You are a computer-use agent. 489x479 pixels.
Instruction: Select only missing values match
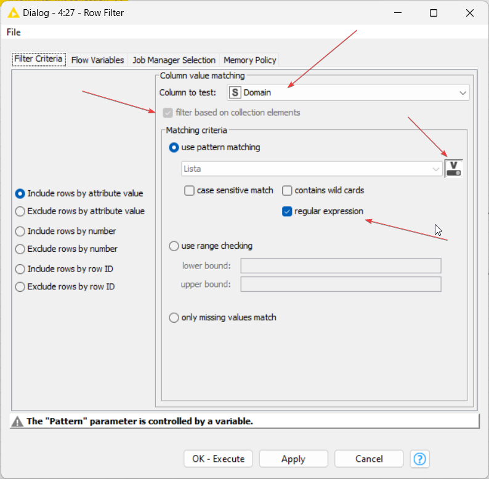174,318
